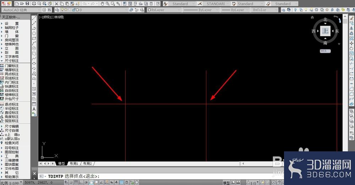Select the Move tool in modify toolbar

coord(351,43)
